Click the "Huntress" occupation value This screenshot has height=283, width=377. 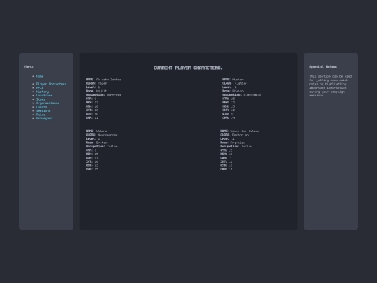tap(114, 95)
